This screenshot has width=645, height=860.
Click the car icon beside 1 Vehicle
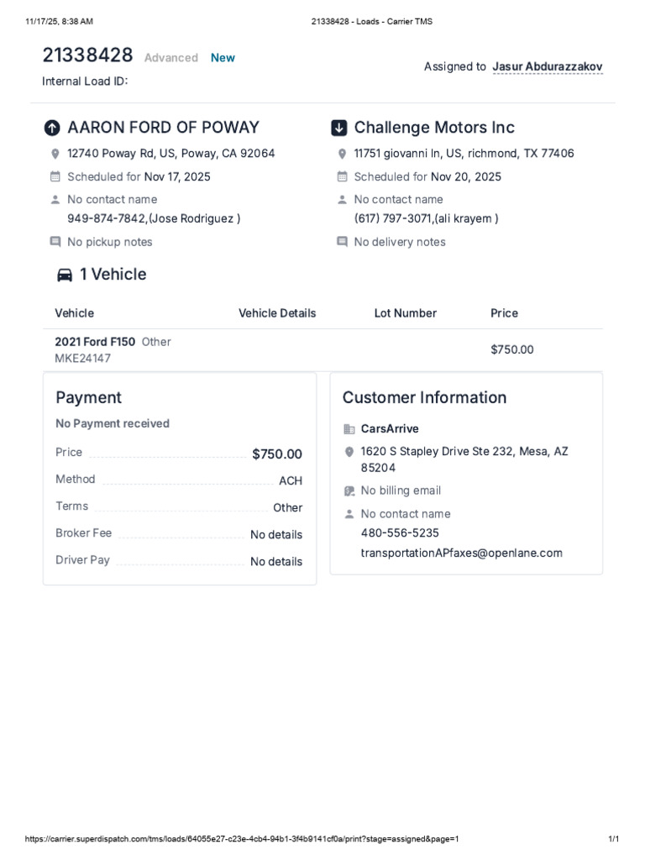point(65,275)
